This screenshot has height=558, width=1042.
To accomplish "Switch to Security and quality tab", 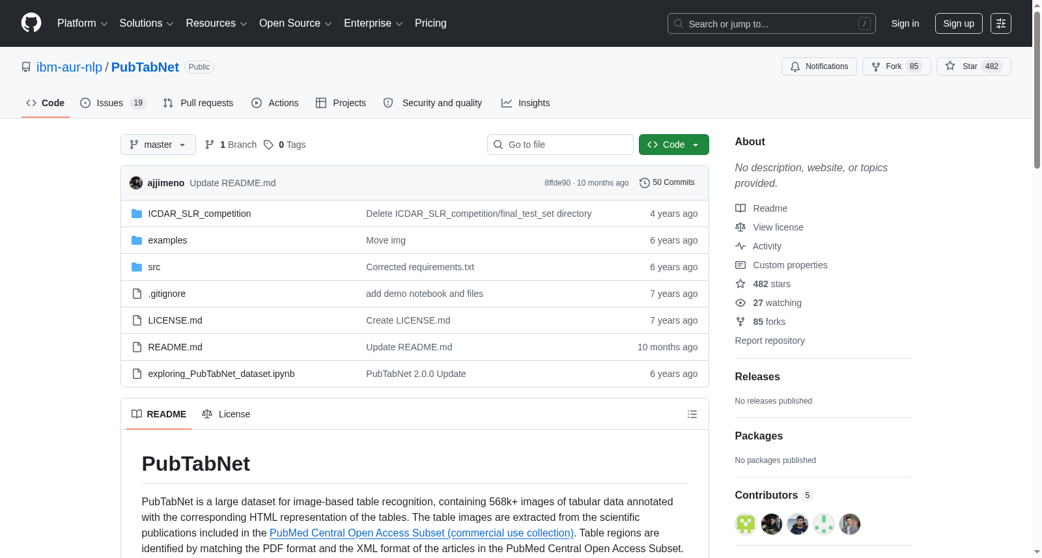I will pos(432,103).
